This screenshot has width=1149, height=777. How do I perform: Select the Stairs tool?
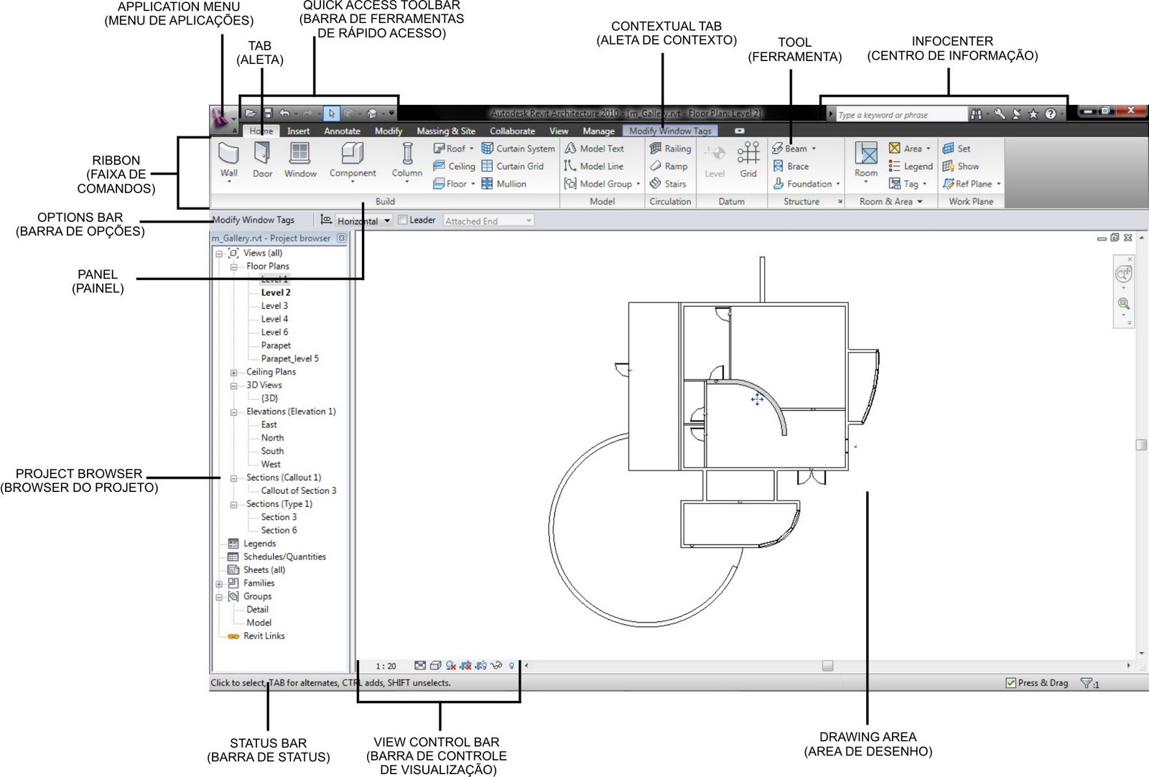click(x=668, y=184)
